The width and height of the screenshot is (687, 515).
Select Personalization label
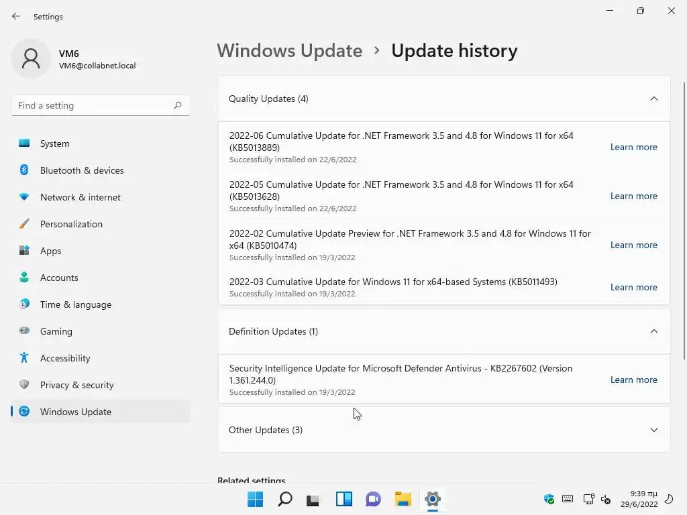point(71,224)
